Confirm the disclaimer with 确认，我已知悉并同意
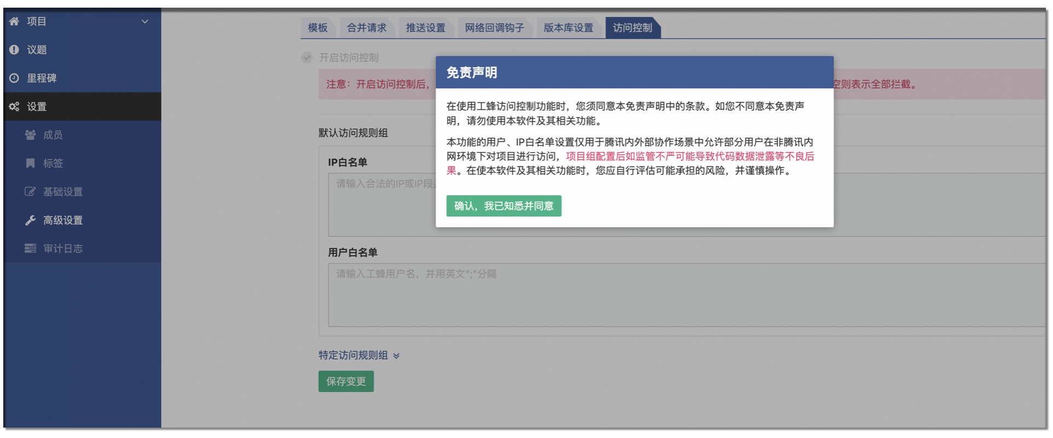This screenshot has width=1053, height=438. [x=504, y=206]
